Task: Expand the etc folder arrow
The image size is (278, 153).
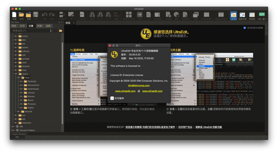Action: tap(16, 44)
